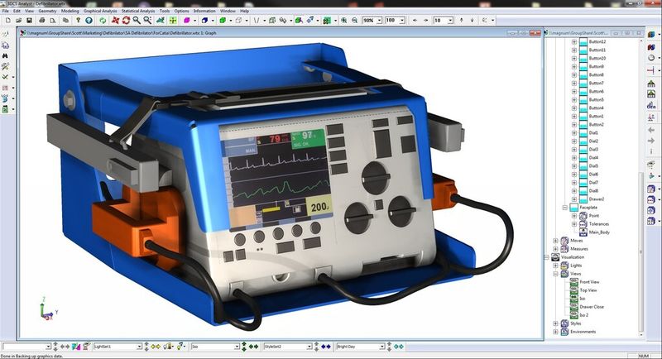Open the LightSet1 dropdown
662x359 pixels.
coord(139,347)
